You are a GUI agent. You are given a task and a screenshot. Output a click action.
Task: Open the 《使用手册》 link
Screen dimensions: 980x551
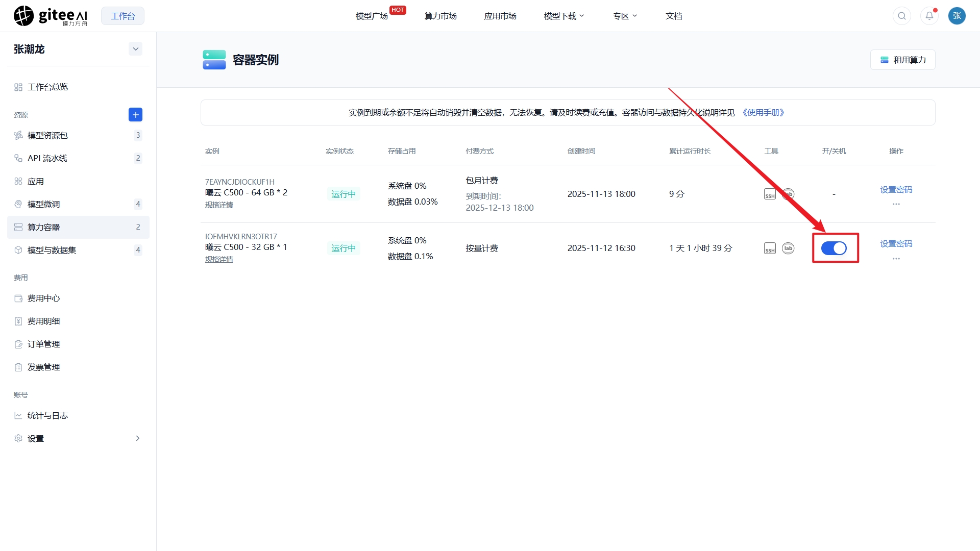click(763, 112)
